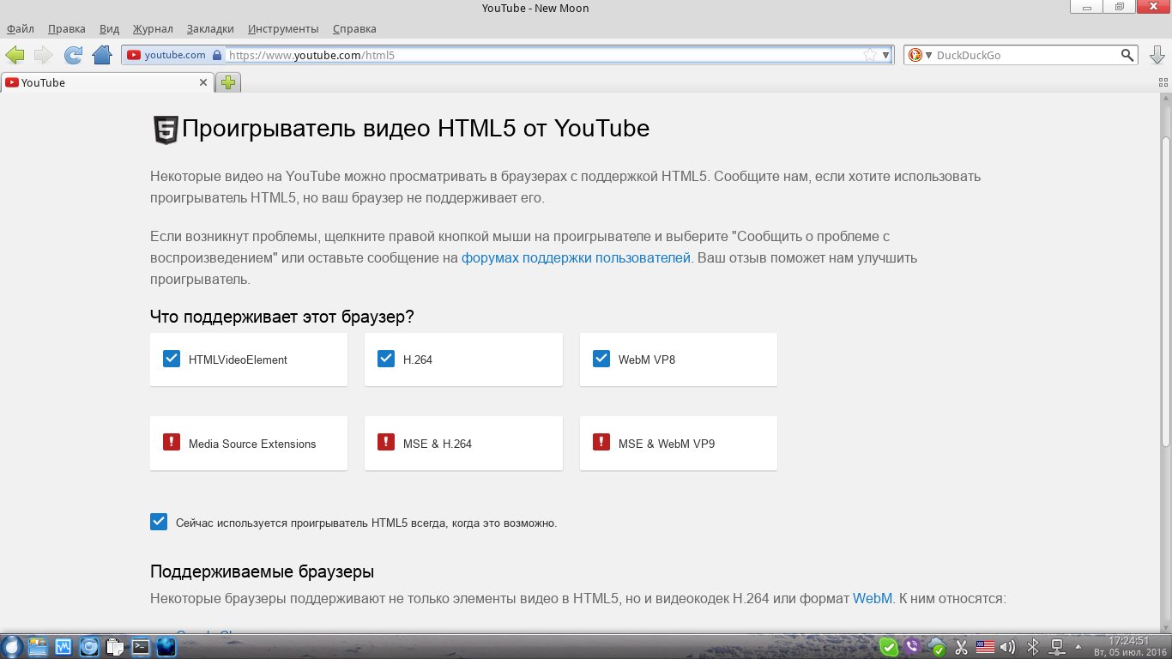Screen dimensions: 1172x659
Task: Click the H.264 support checkmark
Action: click(385, 359)
